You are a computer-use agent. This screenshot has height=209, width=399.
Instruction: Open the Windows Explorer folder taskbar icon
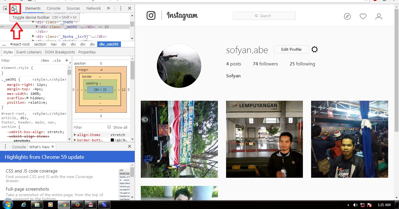click(x=37, y=205)
